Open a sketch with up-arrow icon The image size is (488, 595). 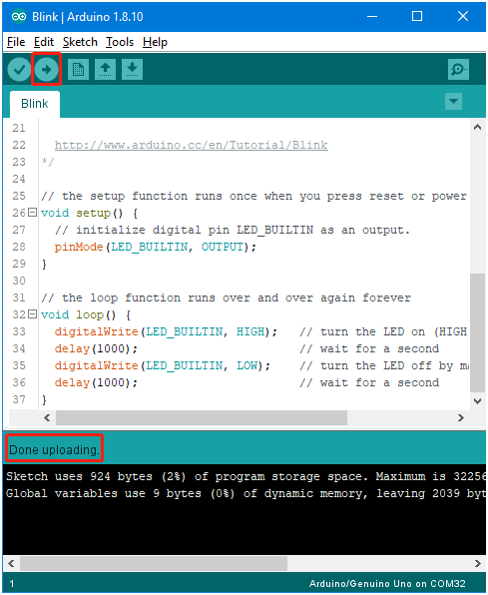[105, 70]
